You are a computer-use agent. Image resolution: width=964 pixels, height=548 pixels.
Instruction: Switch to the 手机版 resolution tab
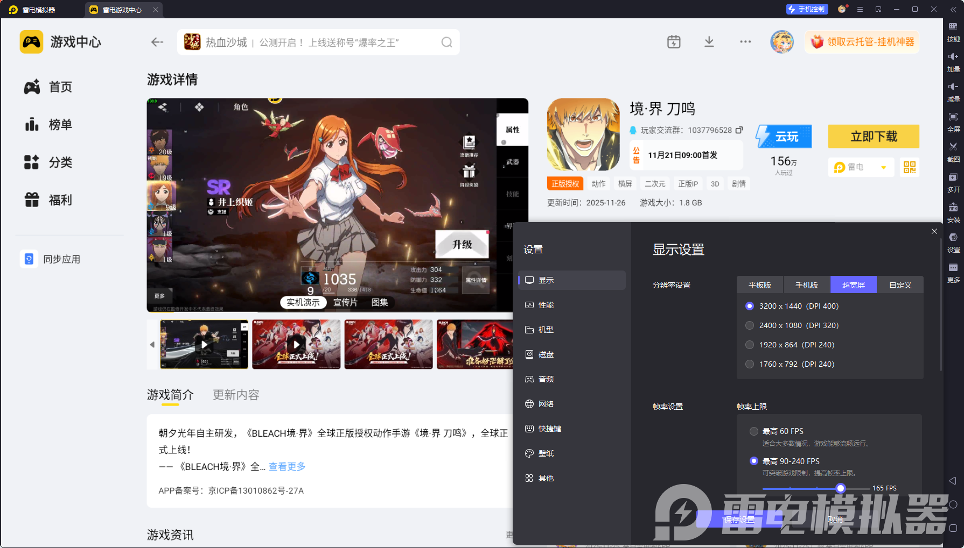(x=807, y=285)
